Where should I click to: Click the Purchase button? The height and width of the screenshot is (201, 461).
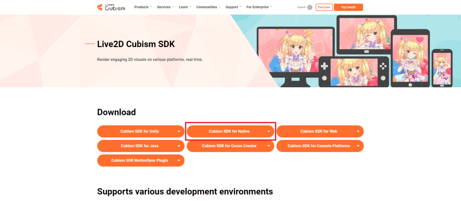324,7
